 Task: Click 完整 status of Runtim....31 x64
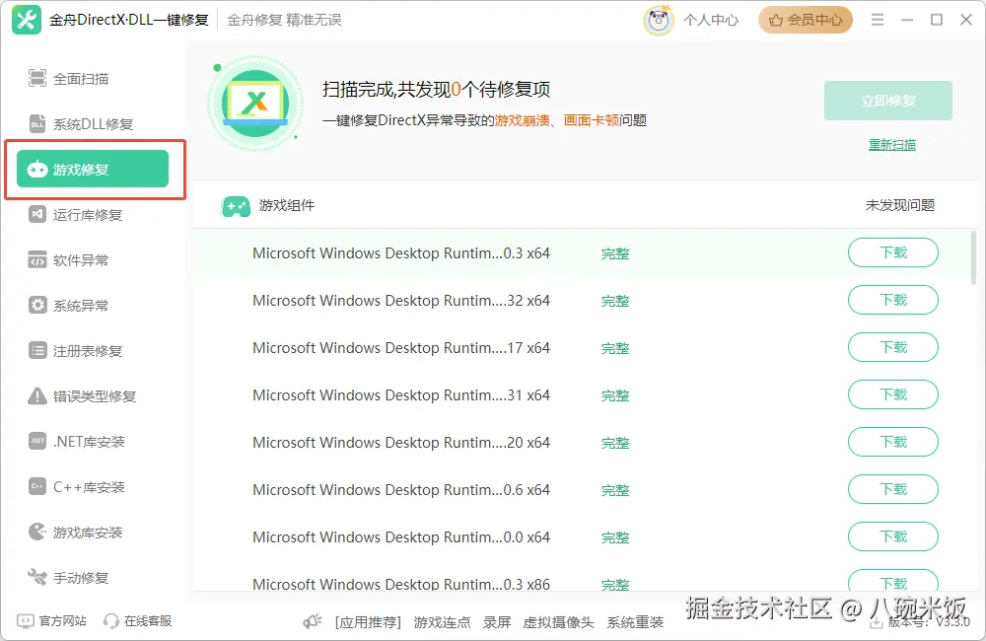pos(615,395)
